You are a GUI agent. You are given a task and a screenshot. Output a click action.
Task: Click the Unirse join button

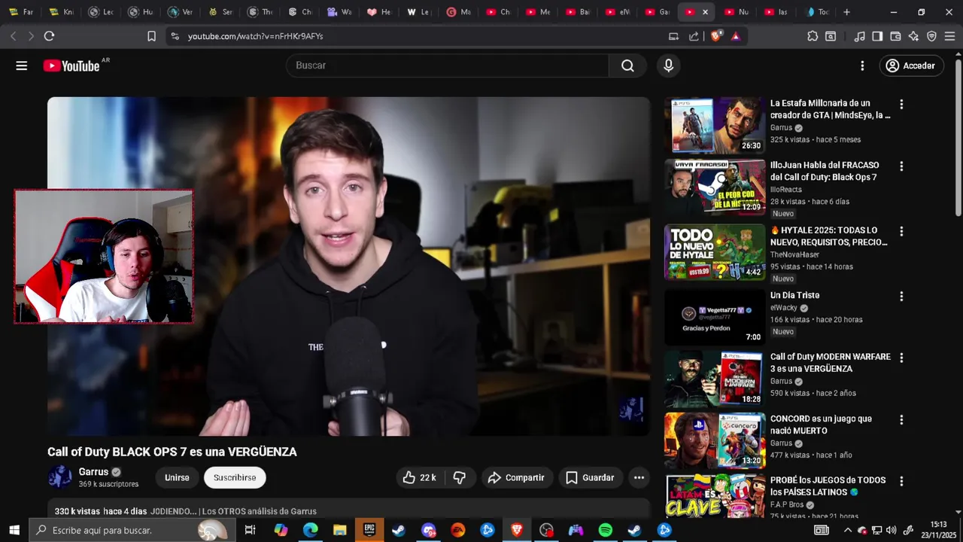[x=177, y=477]
